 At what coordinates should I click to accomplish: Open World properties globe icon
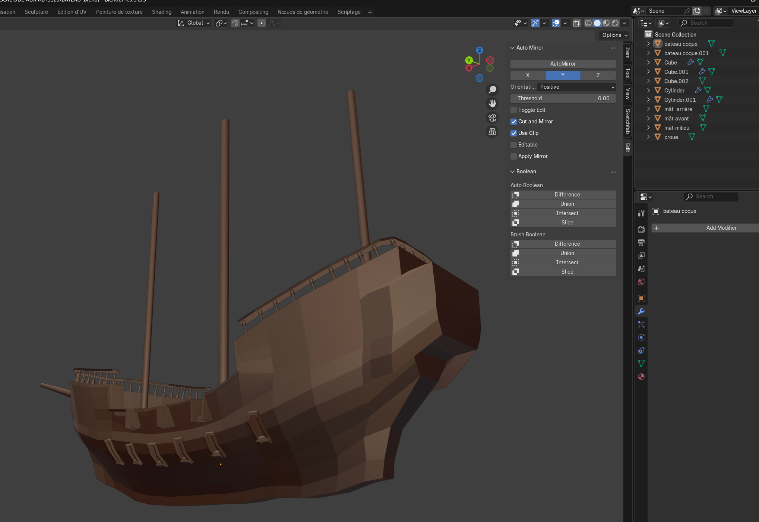tap(641, 282)
